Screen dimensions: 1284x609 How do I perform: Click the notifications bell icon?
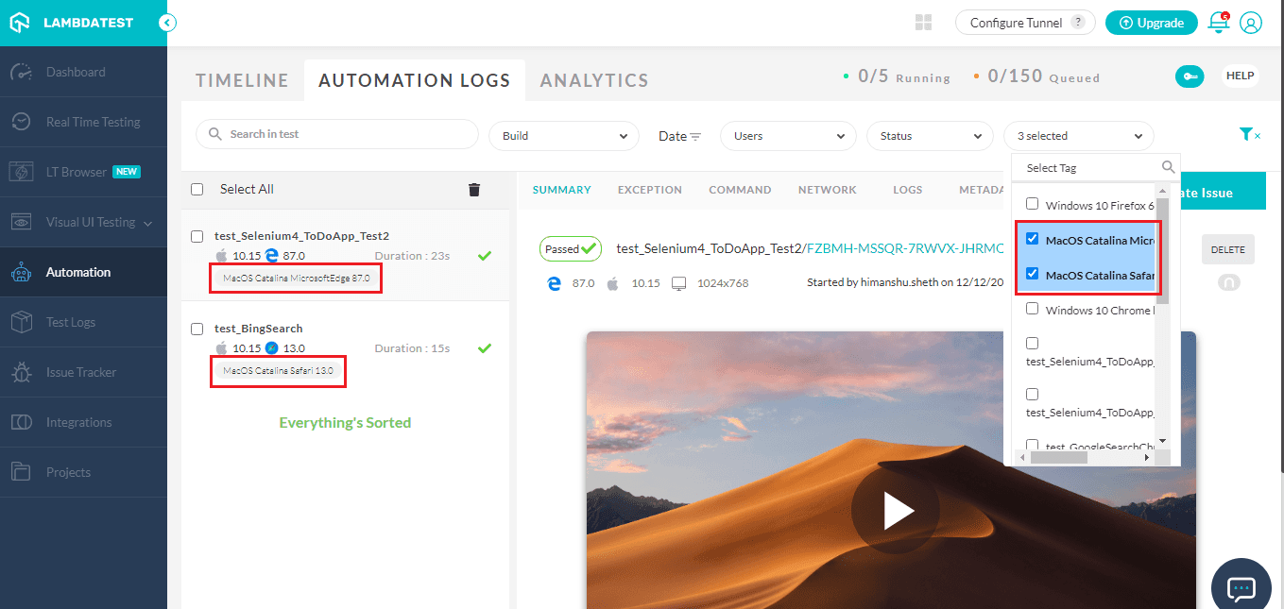click(x=1218, y=23)
